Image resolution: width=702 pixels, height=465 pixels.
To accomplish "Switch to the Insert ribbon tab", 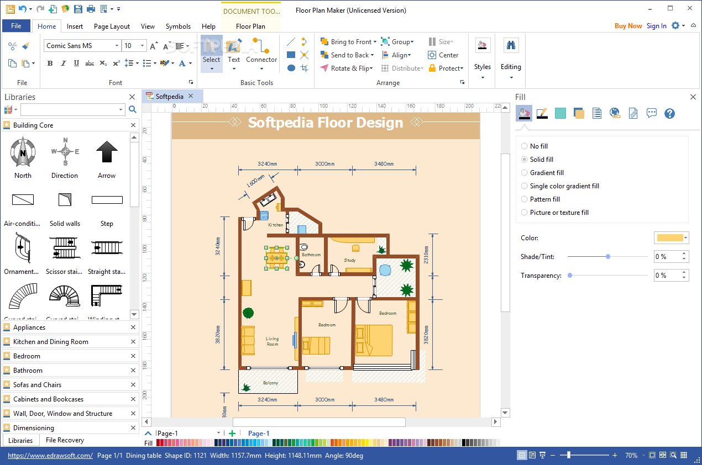I will (75, 26).
